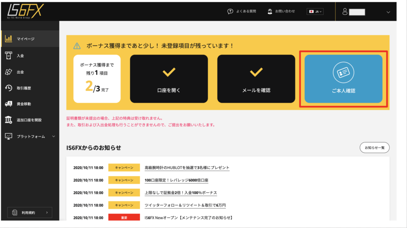Click the terms document icon
The width and height of the screenshot is (407, 228).
tap(15, 212)
